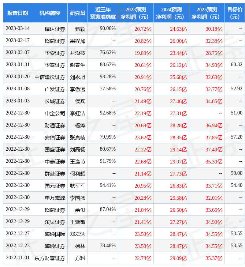Click the 国盛证券 institution cell

coord(55,150)
